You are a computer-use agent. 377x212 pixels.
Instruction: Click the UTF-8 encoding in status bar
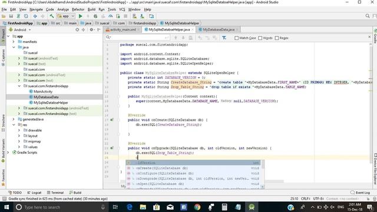(x=318, y=199)
